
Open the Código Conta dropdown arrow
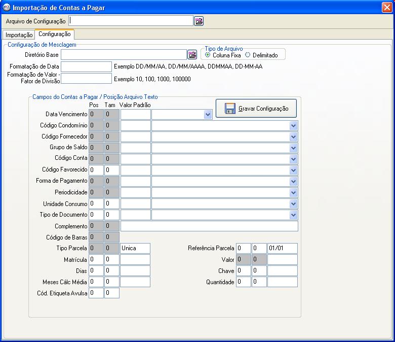pyautogui.click(x=293, y=159)
